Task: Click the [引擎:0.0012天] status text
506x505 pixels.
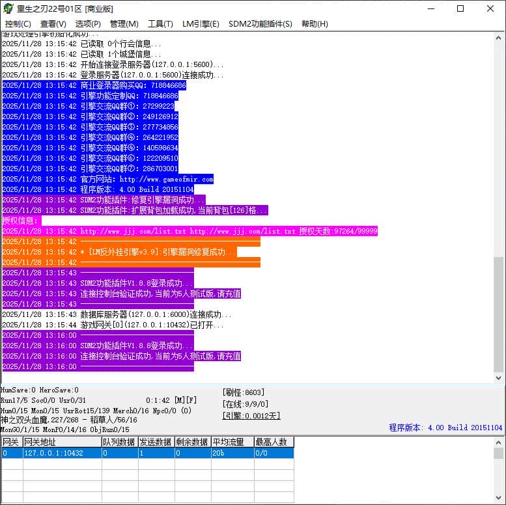Action: (251, 416)
